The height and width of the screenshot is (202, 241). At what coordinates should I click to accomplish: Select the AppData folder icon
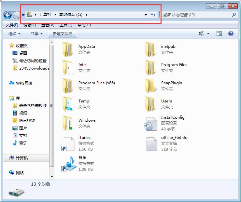point(68,49)
